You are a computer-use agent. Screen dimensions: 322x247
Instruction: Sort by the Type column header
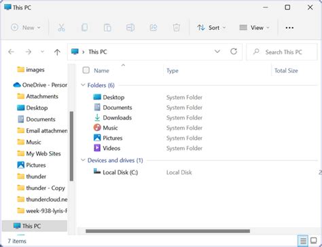pyautogui.click(x=173, y=71)
